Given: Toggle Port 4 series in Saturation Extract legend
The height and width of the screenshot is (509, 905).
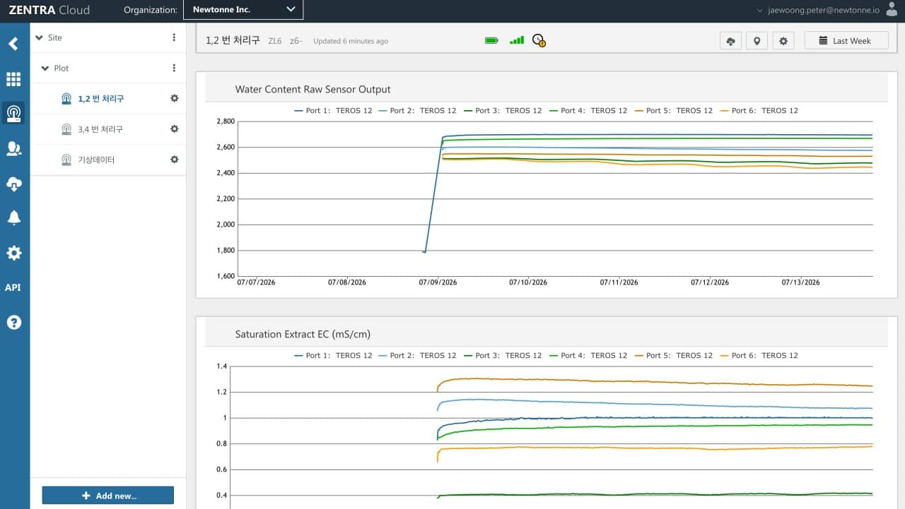Looking at the screenshot, I should (x=588, y=356).
